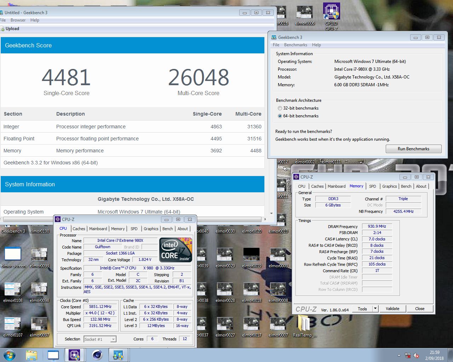
Task: Click the Run Benchmarks button
Action: click(x=413, y=149)
